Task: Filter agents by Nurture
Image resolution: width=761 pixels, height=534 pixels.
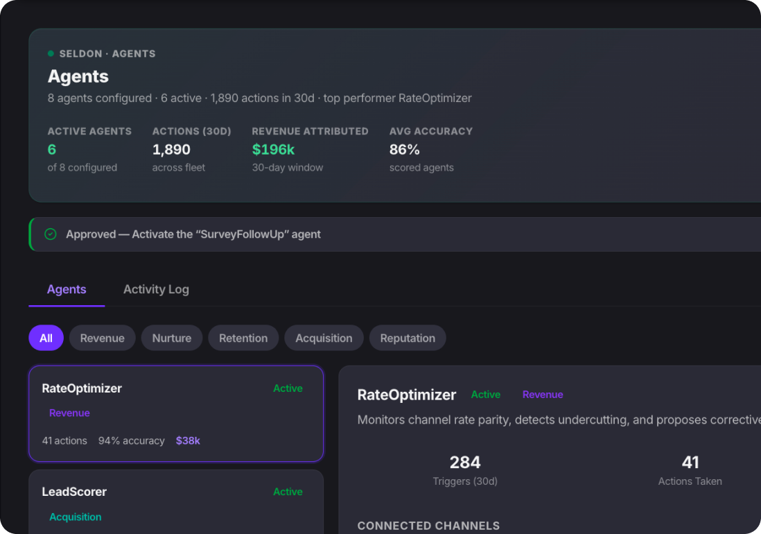Action: [x=172, y=338]
